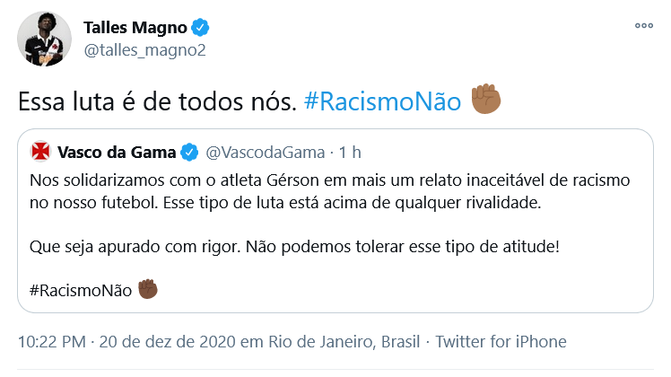671x377 pixels.
Task: Click the fist emoji in the quoted tweet
Action: (x=148, y=289)
